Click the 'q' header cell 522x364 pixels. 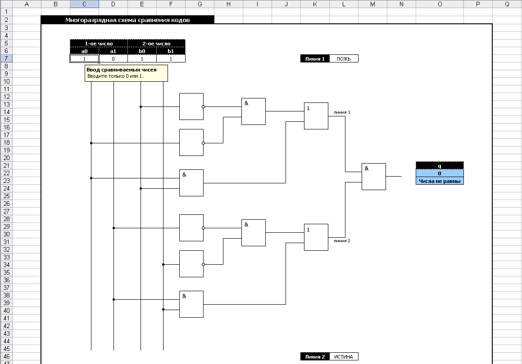coord(440,166)
